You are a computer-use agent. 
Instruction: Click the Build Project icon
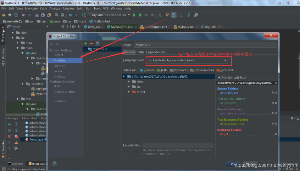pos(84,15)
